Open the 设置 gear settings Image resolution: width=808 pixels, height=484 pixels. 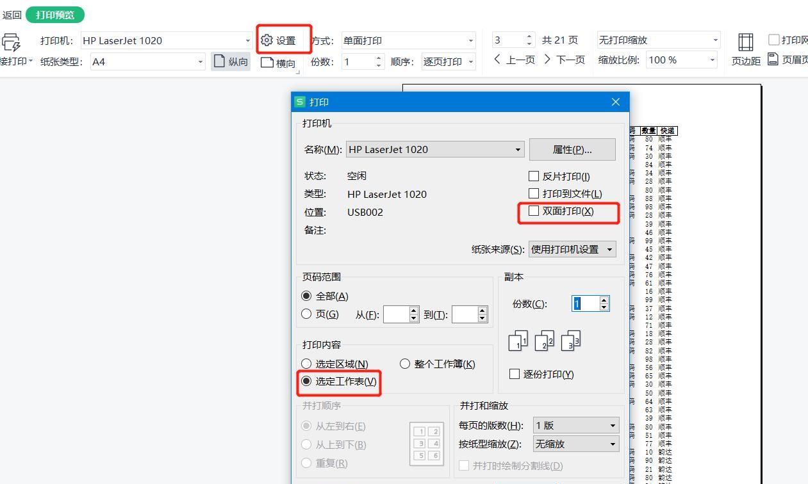pos(283,40)
